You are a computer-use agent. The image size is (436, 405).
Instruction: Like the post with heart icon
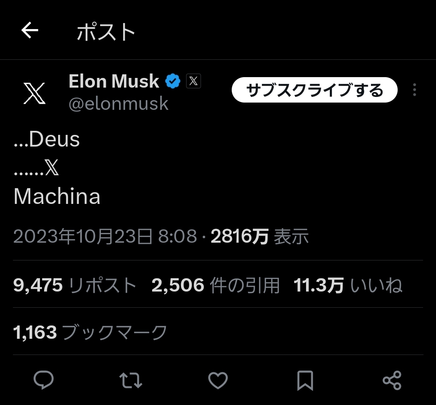point(218,380)
